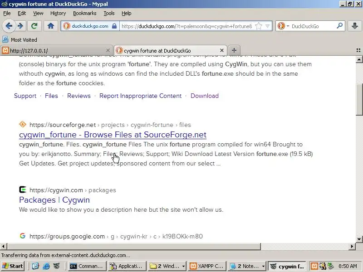Open the downloads arrow button
The width and height of the screenshot is (363, 272).
tap(355, 26)
